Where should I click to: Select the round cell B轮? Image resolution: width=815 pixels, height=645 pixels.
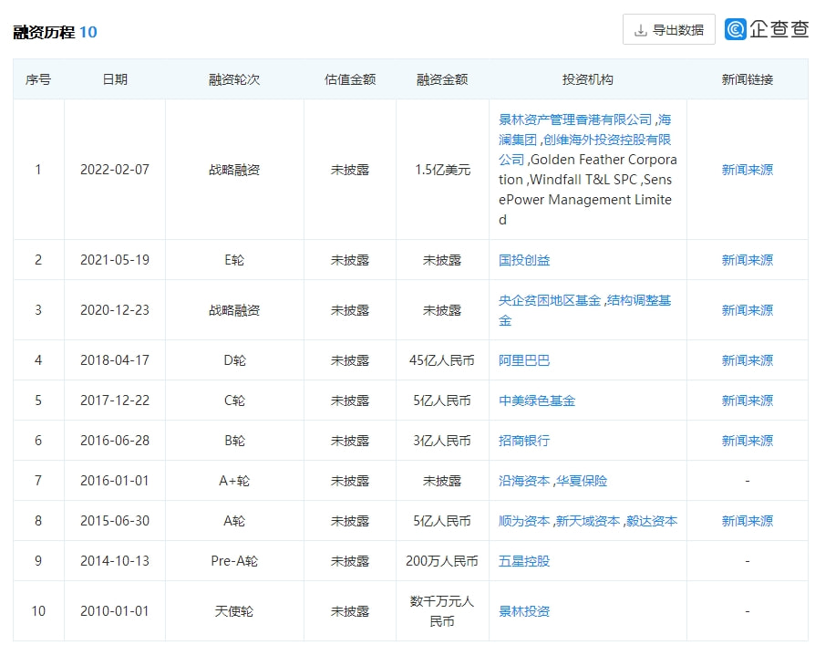tap(234, 441)
